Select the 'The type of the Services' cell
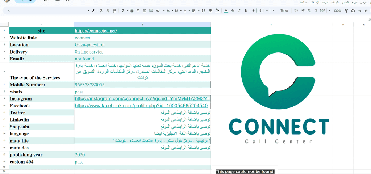Image resolution: width=371 pixels, height=174 pixels. (x=41, y=72)
